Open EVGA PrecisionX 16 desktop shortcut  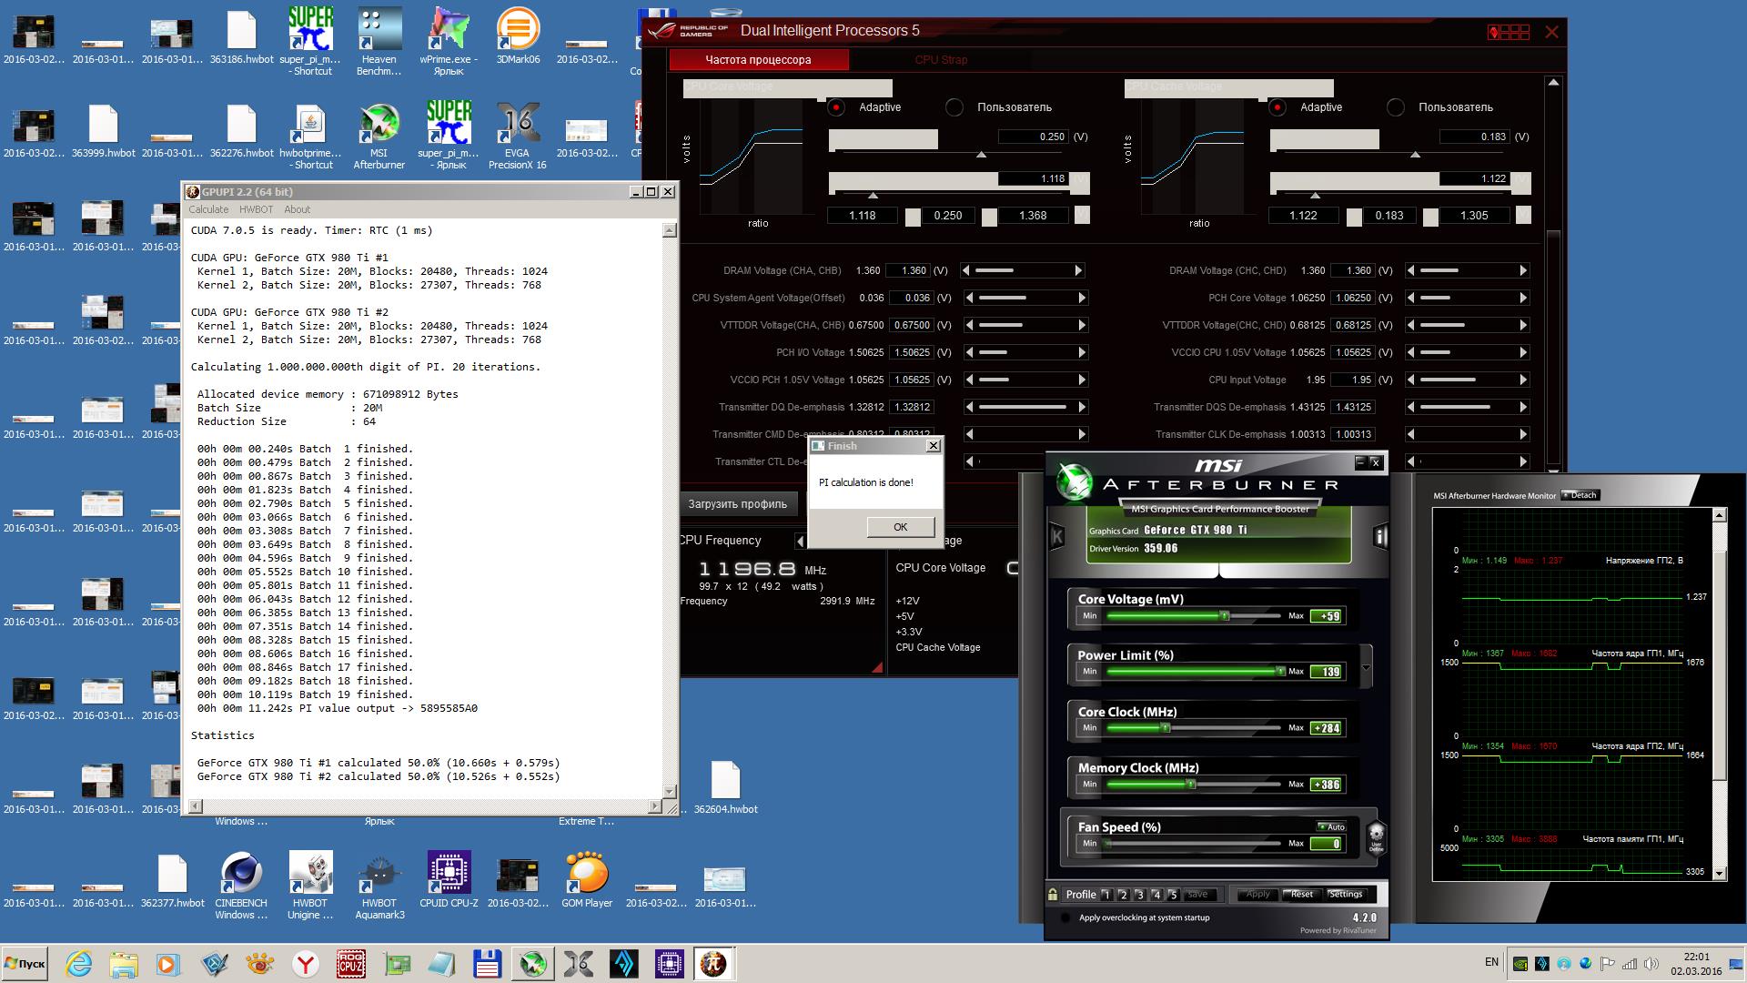click(x=517, y=135)
